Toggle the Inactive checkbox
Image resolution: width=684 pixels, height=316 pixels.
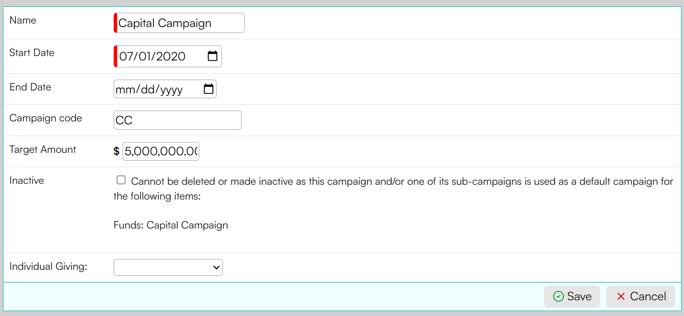click(x=121, y=180)
